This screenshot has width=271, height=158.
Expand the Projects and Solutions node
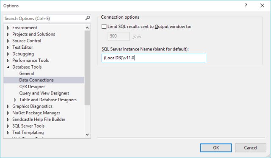coord(8,34)
